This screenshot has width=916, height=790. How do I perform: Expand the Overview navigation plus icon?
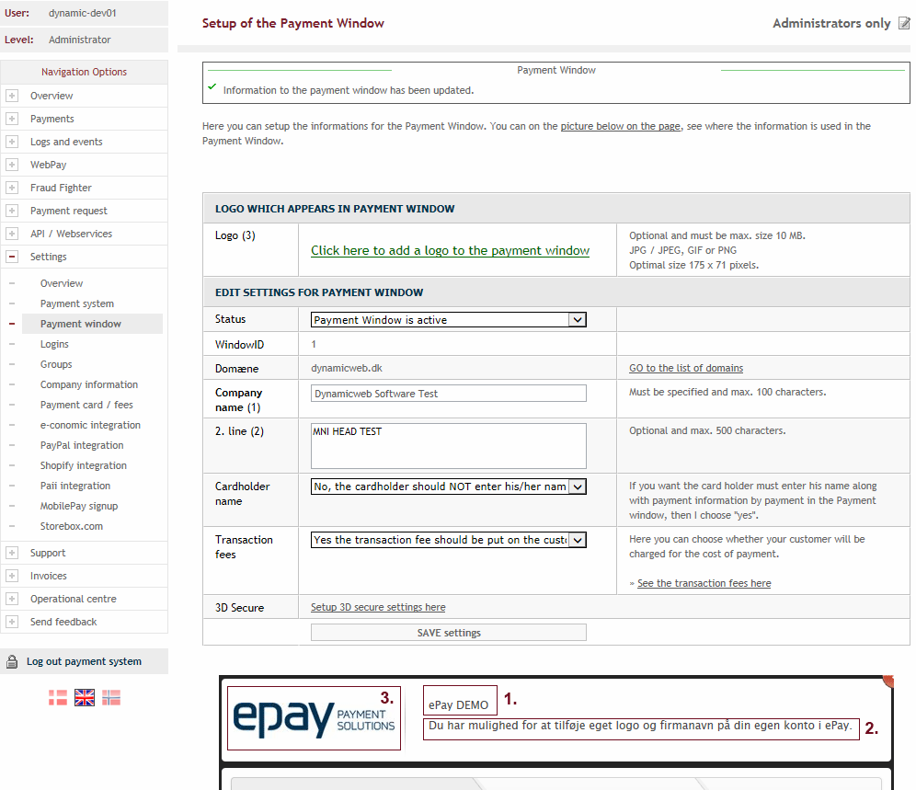12,96
